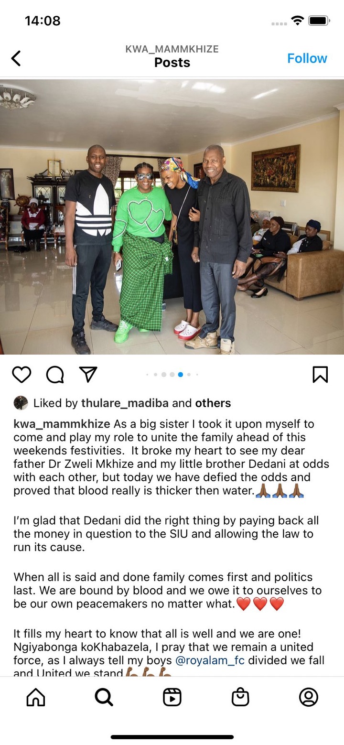Open comments via speech bubble icon
Screen dimensions: 344x745
click(55, 375)
